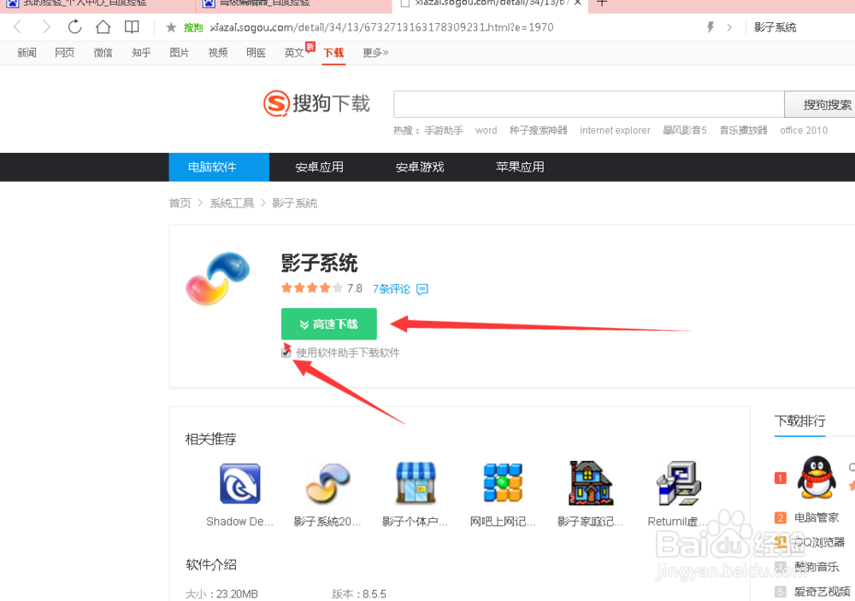The width and height of the screenshot is (855, 601).
Task: Open the 网页 category link
Action: pyautogui.click(x=64, y=53)
